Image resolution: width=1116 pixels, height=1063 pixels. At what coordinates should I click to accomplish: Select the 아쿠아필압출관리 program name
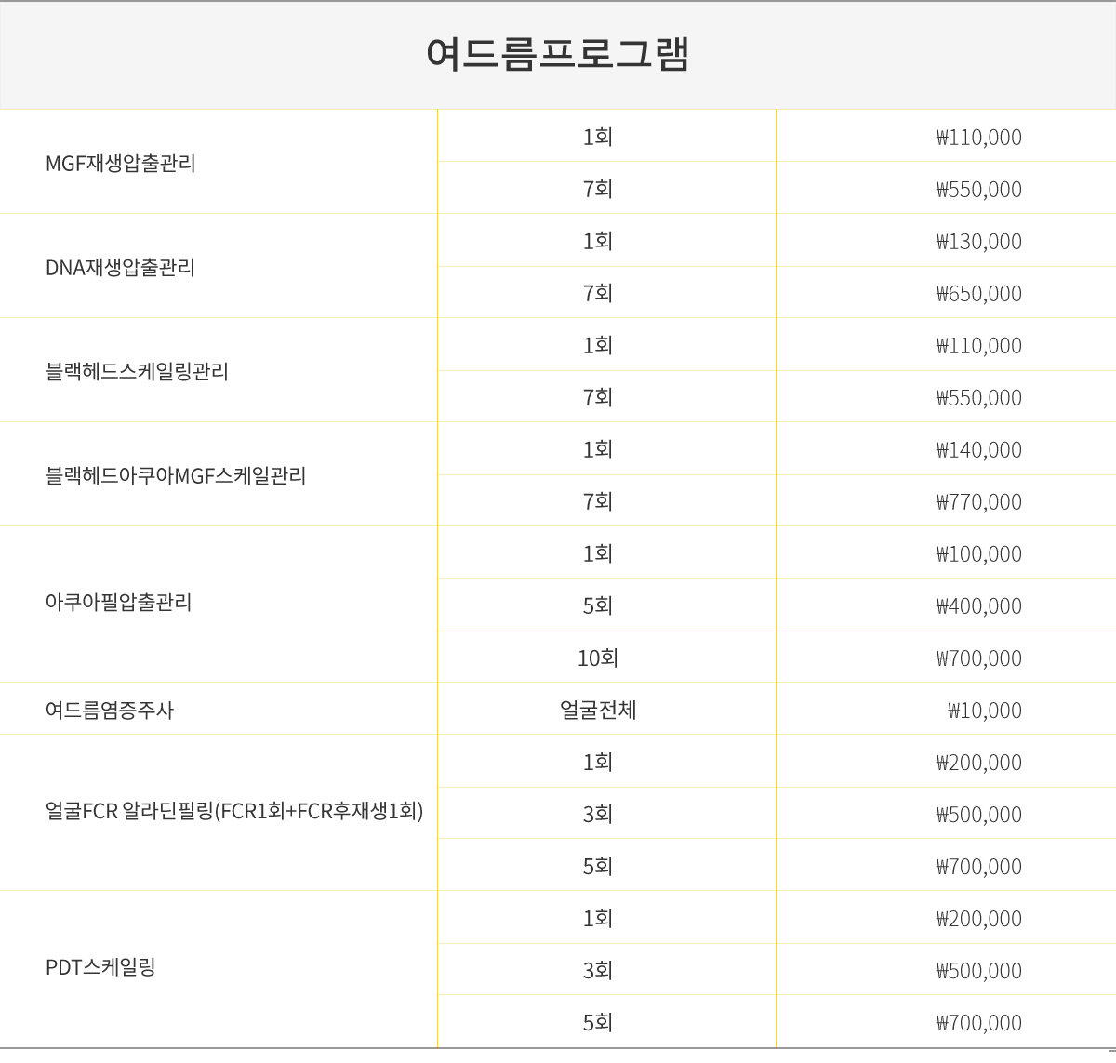(x=119, y=603)
